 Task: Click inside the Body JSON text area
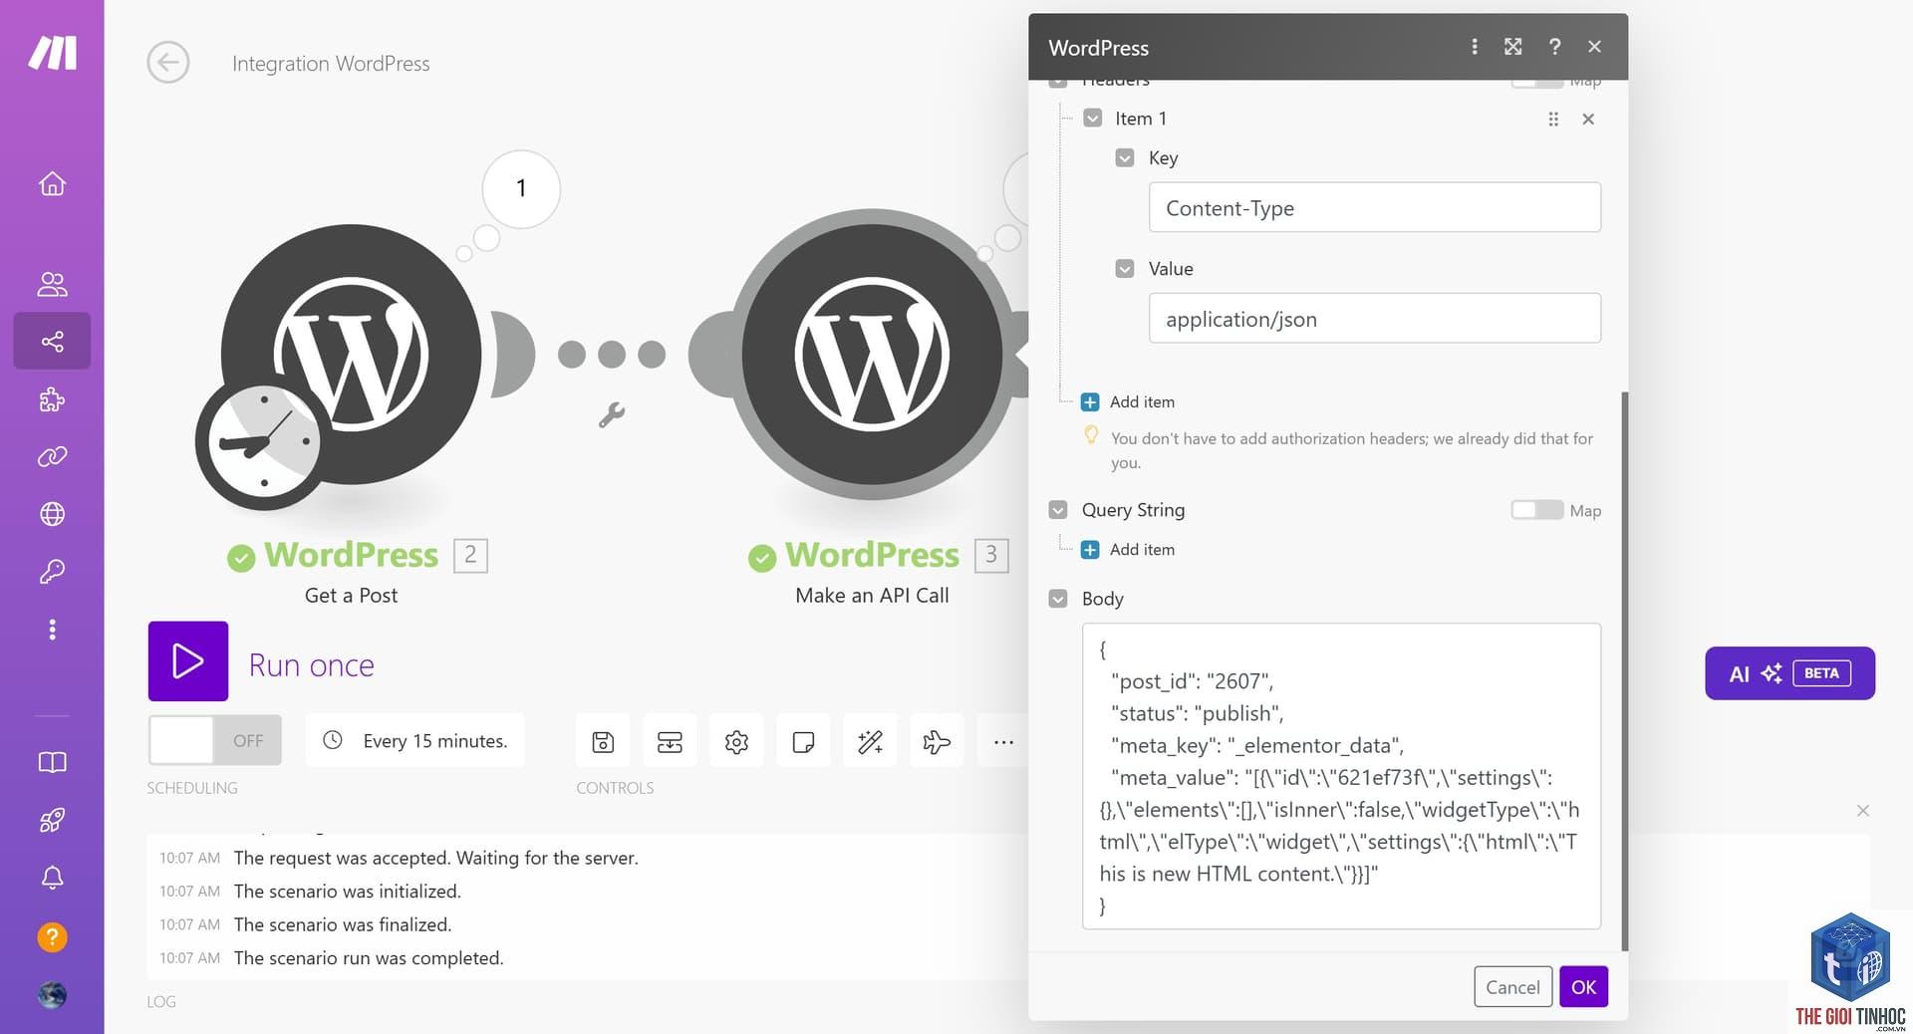tap(1341, 776)
